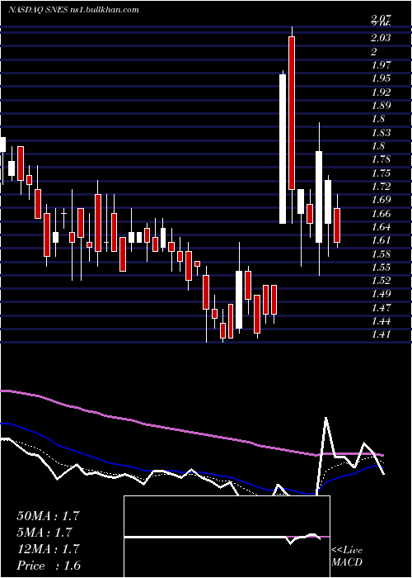The height and width of the screenshot is (578, 412).
Task: Click the <<Live label
Action: [x=347, y=551]
